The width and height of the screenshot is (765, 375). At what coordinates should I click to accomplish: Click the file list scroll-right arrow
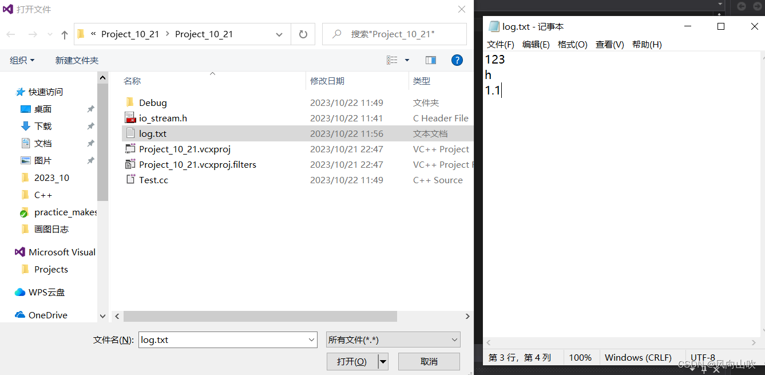tap(467, 316)
